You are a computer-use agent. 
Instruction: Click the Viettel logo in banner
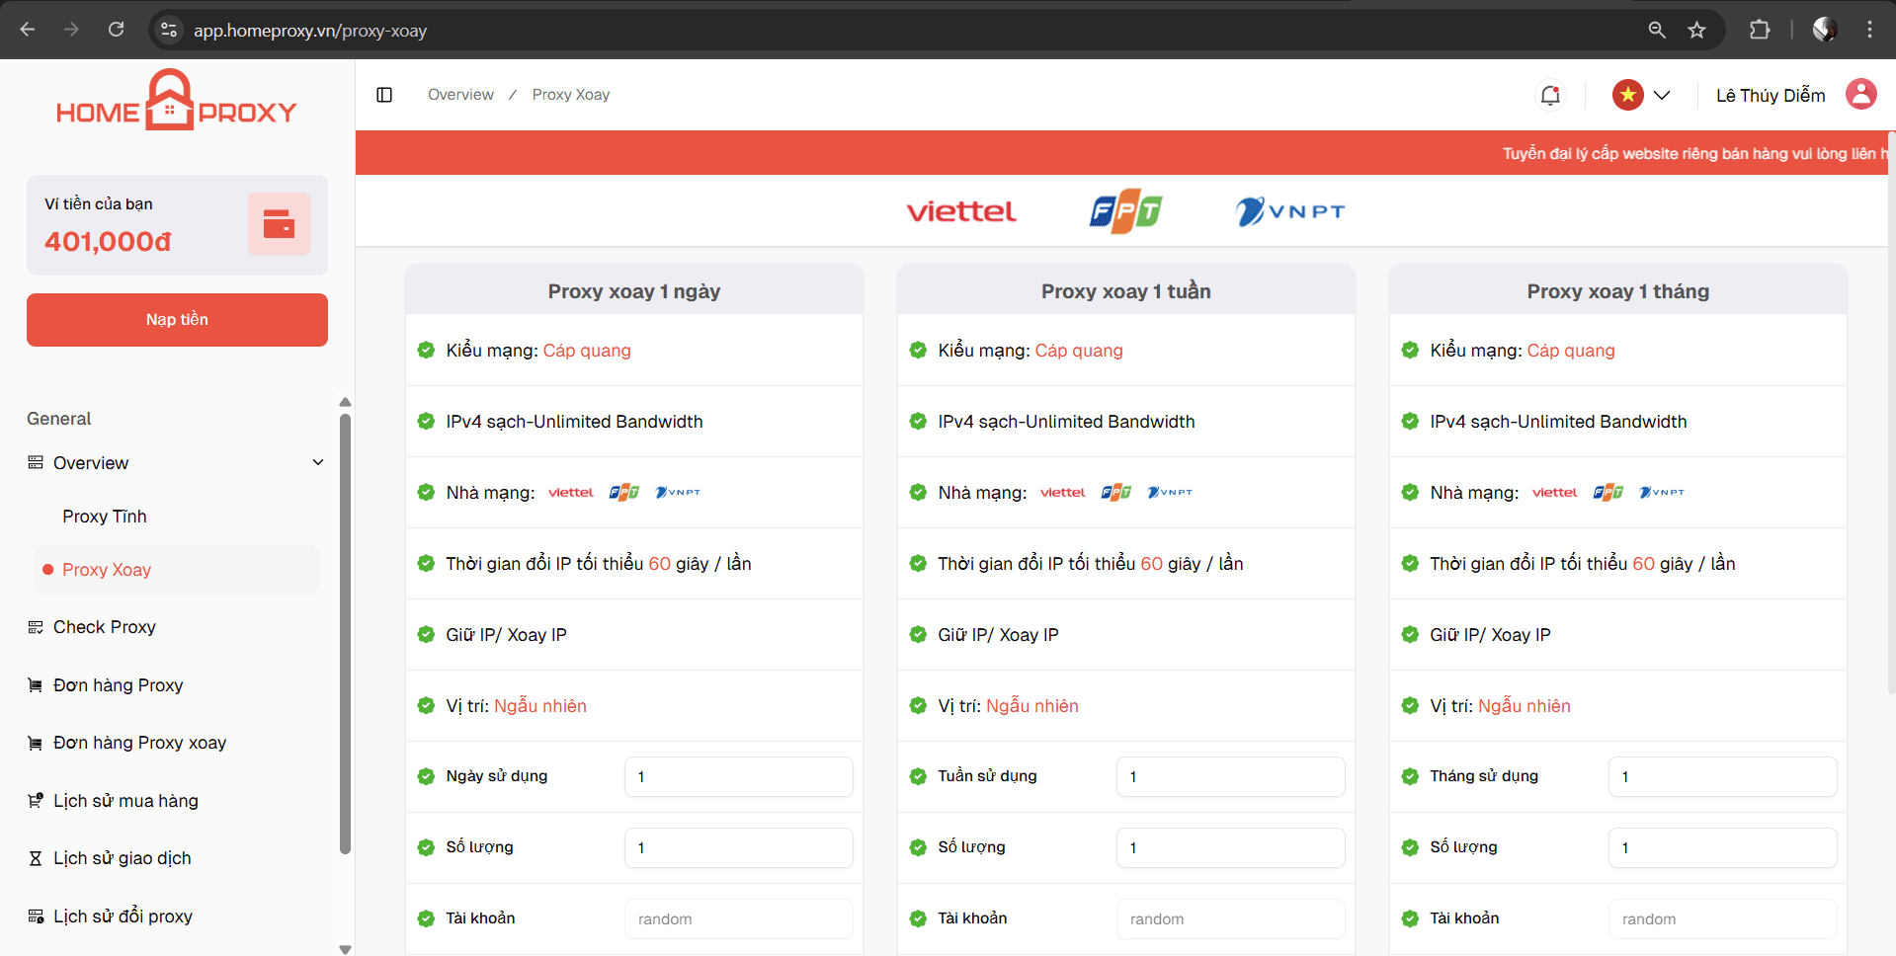click(960, 211)
